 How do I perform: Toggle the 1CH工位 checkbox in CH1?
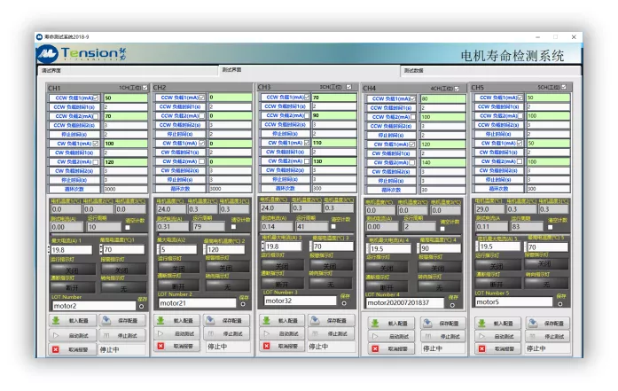click(x=145, y=89)
